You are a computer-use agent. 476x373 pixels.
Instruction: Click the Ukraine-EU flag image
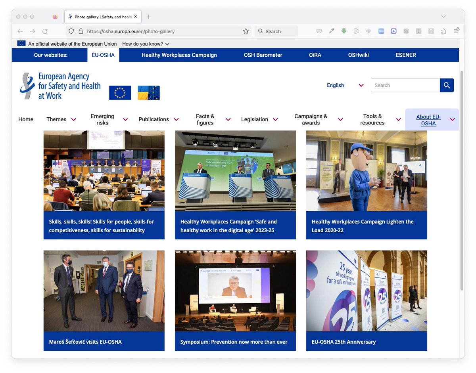pos(149,93)
